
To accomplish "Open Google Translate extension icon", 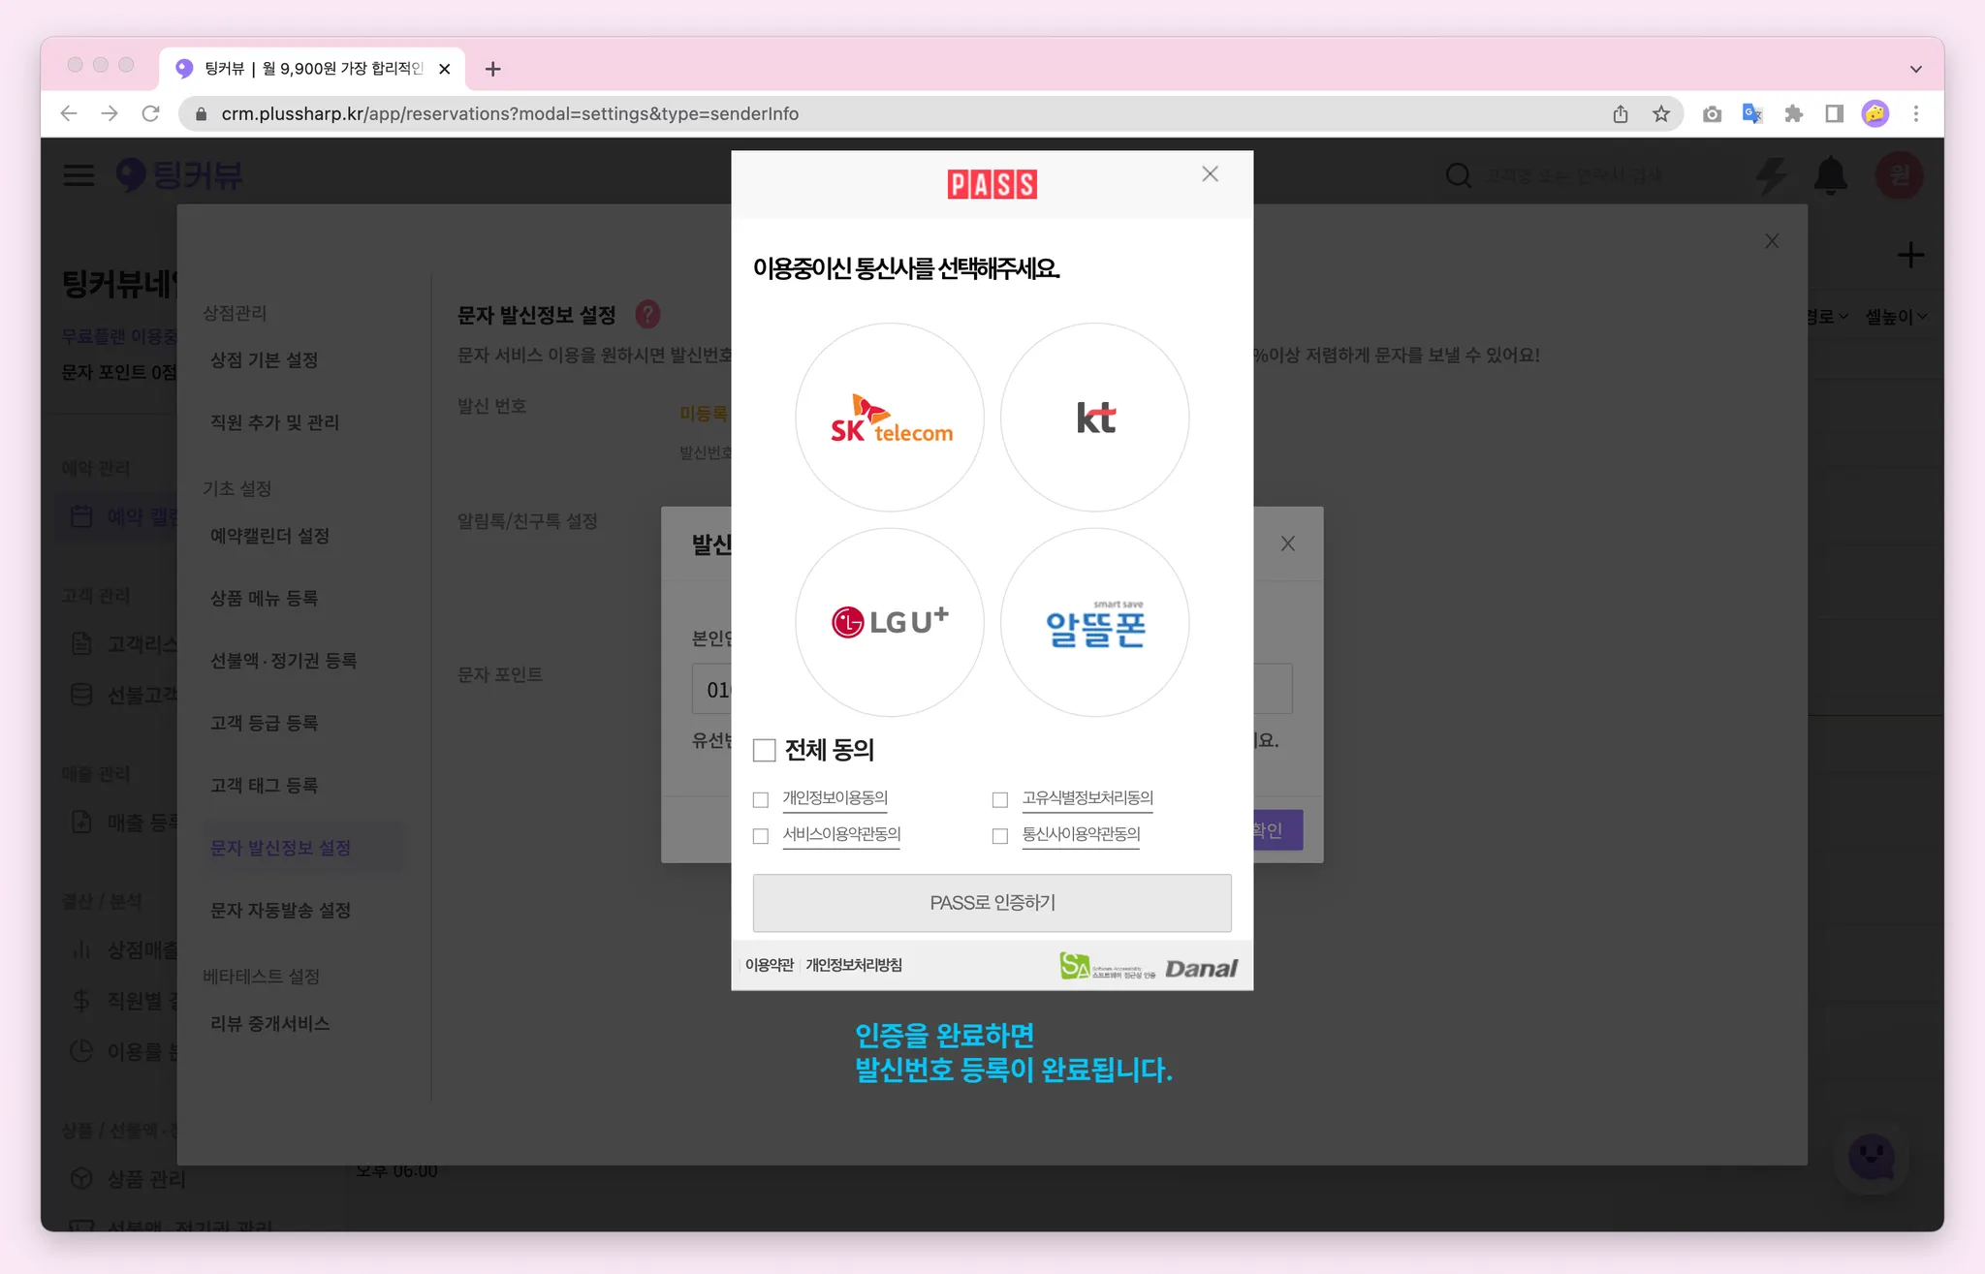I will click(1751, 114).
